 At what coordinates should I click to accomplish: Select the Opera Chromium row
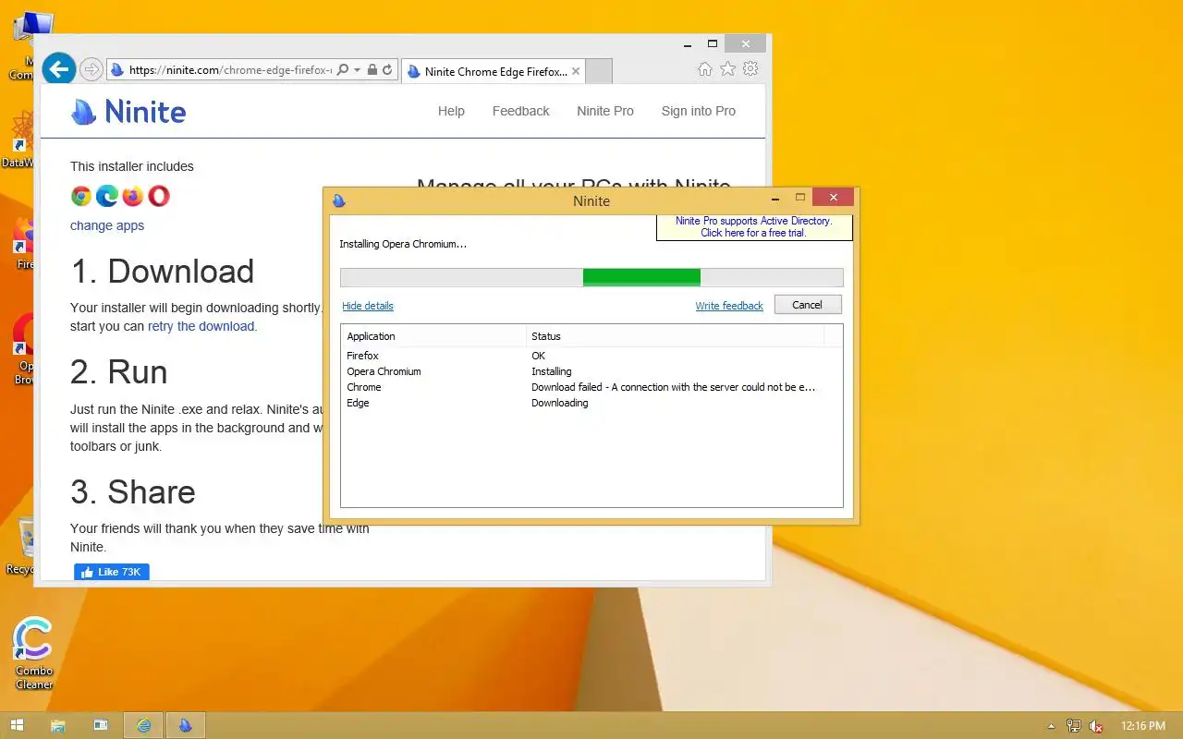(591, 371)
